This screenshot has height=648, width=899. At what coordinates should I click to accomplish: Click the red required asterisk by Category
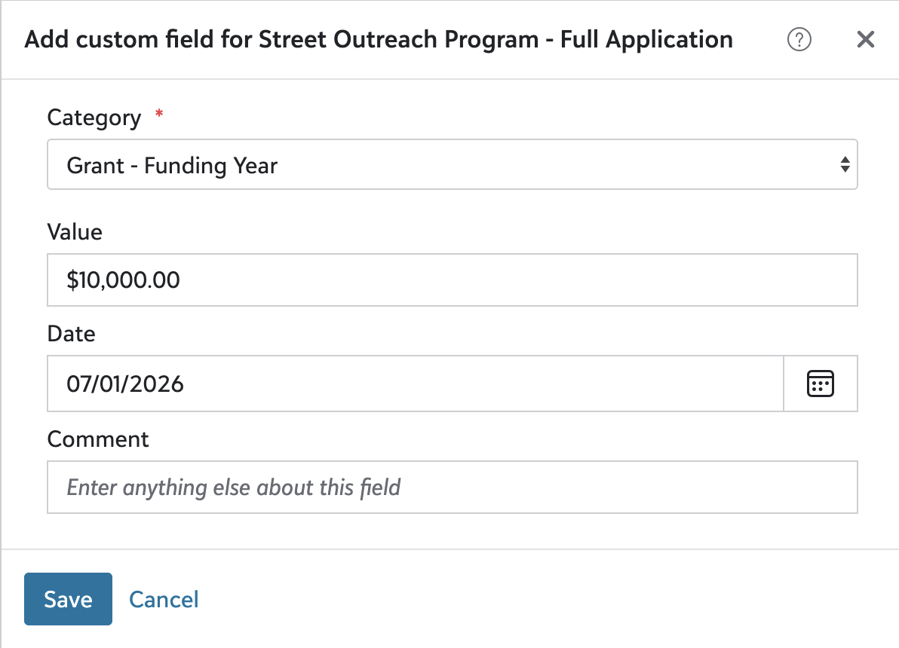point(159,114)
